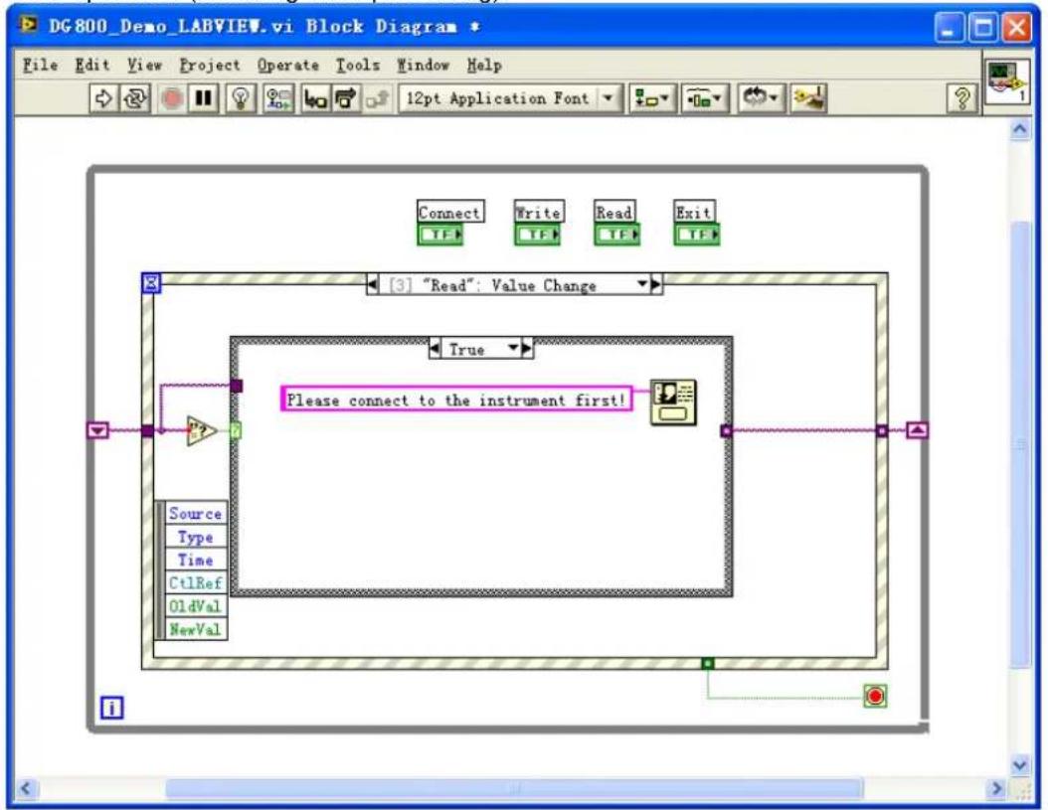
Task: Click the vertical scrollbar down arrow
Action: coord(1020,764)
